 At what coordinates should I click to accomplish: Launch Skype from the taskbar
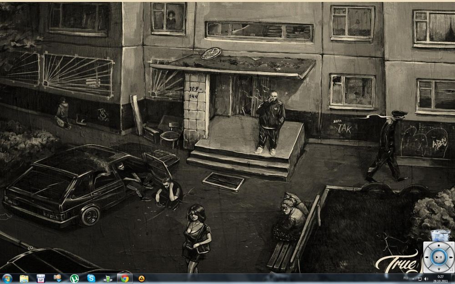[x=91, y=279]
